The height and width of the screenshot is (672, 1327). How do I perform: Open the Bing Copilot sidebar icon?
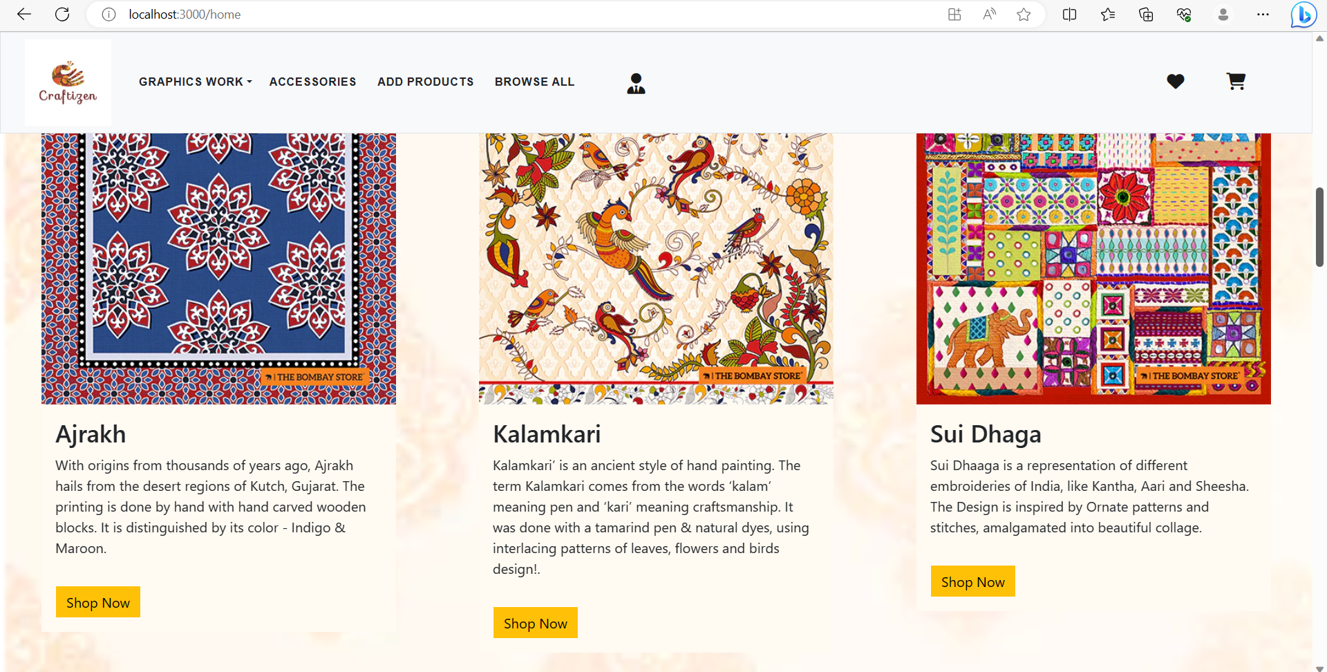tap(1304, 15)
